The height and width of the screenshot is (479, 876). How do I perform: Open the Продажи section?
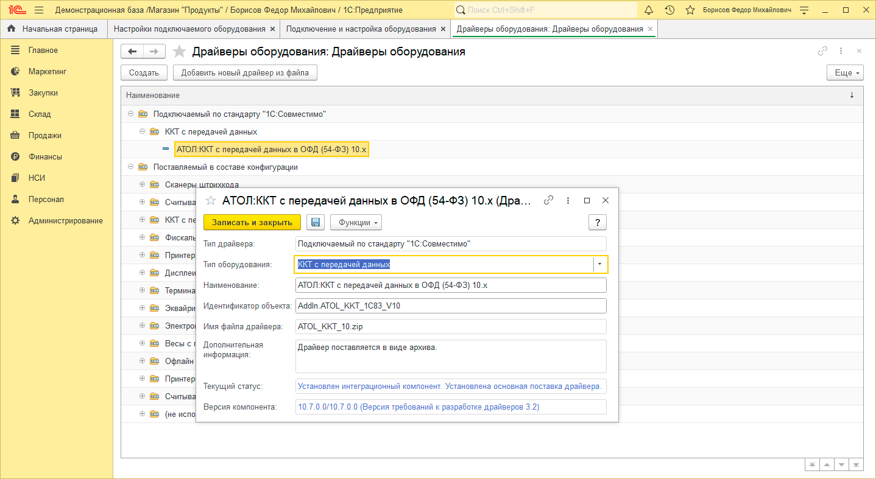pyautogui.click(x=44, y=135)
